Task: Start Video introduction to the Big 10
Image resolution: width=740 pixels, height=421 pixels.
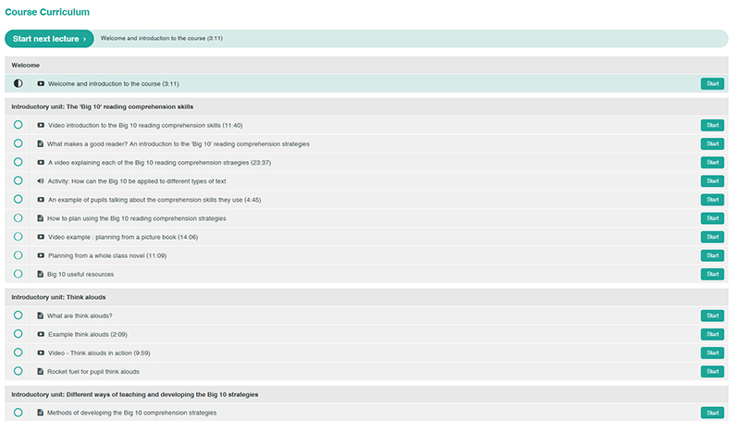Action: tap(712, 125)
